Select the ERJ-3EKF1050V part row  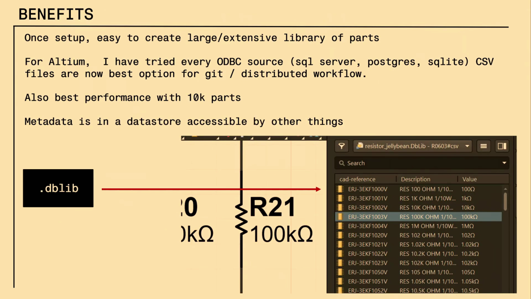coord(418,272)
